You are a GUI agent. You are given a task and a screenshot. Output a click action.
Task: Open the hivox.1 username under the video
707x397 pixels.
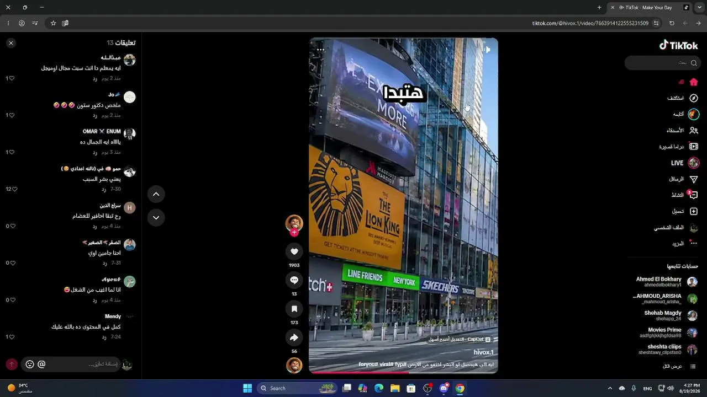coord(483,352)
